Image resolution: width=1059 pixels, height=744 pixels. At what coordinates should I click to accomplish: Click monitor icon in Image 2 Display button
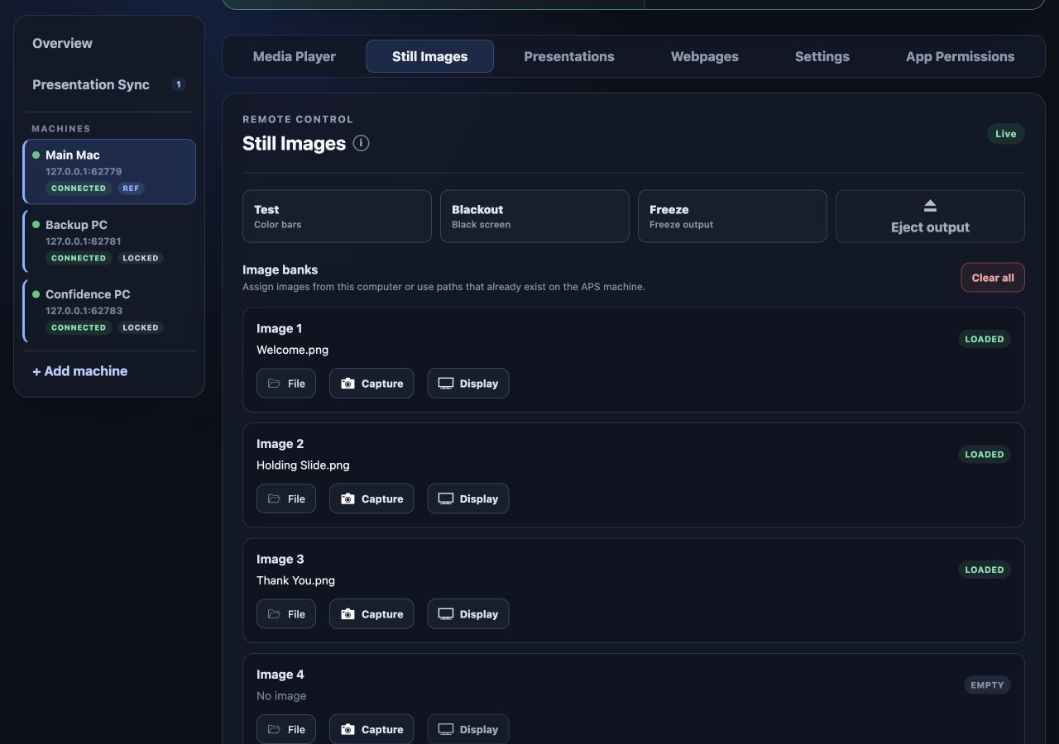click(x=445, y=498)
